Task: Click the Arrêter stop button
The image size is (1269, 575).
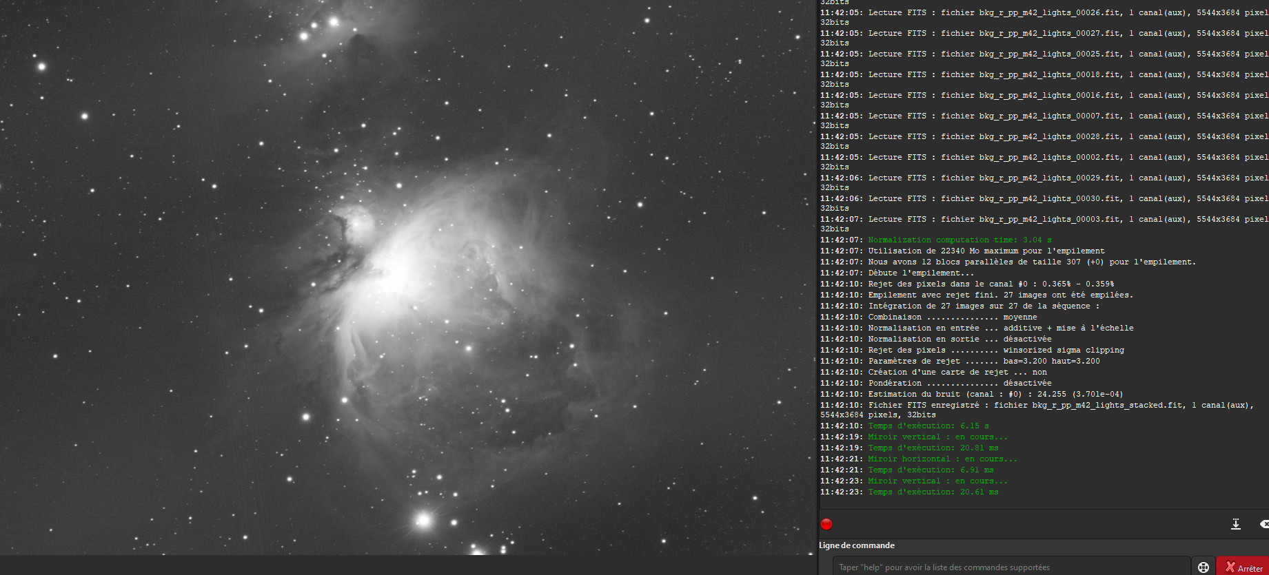Action: pos(1243,567)
